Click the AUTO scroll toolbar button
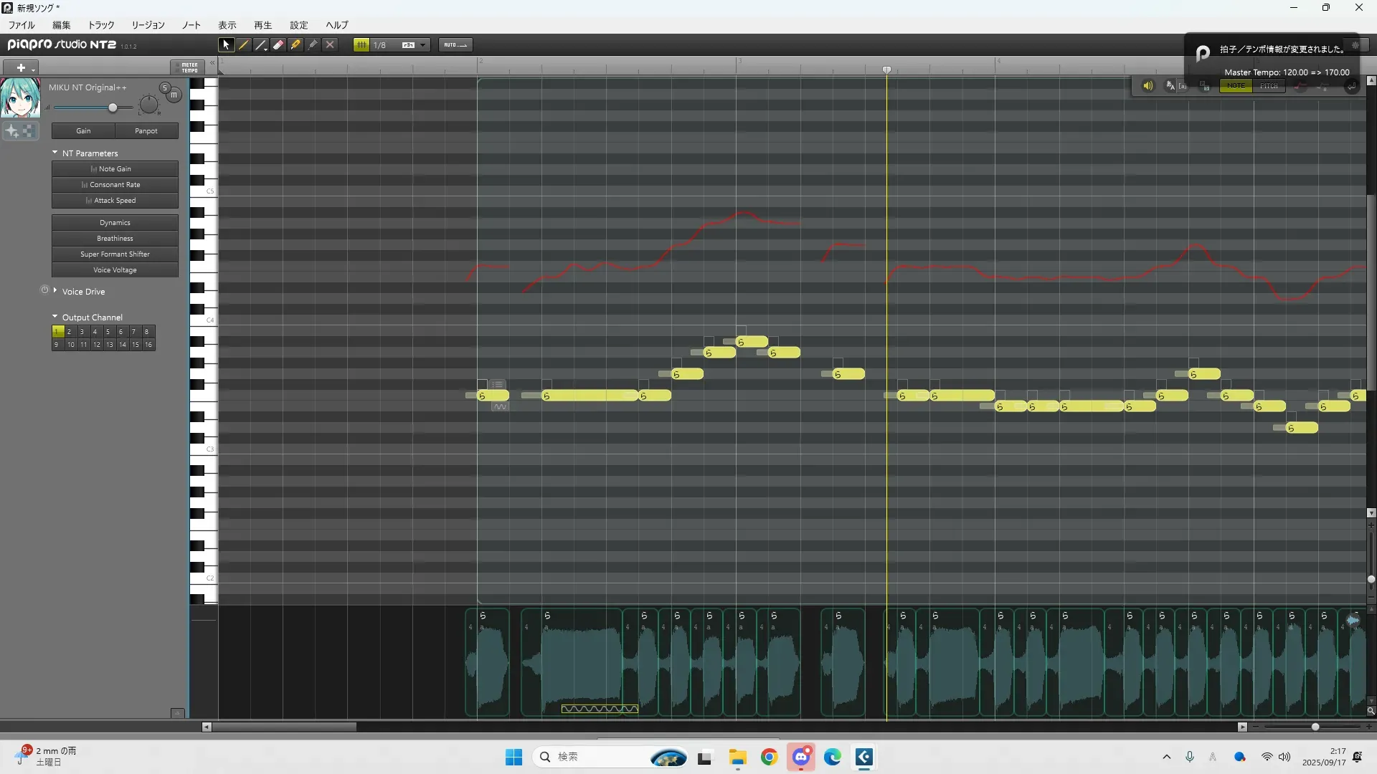Image resolution: width=1377 pixels, height=774 pixels. point(455,44)
